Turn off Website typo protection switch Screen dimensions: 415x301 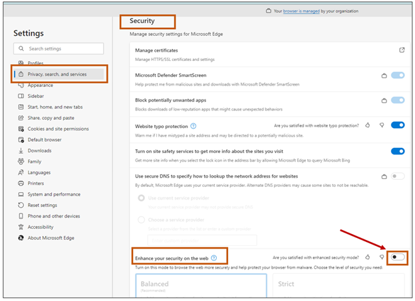point(398,125)
